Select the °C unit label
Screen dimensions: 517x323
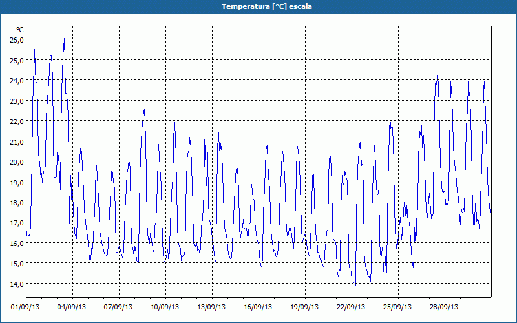tap(20, 30)
